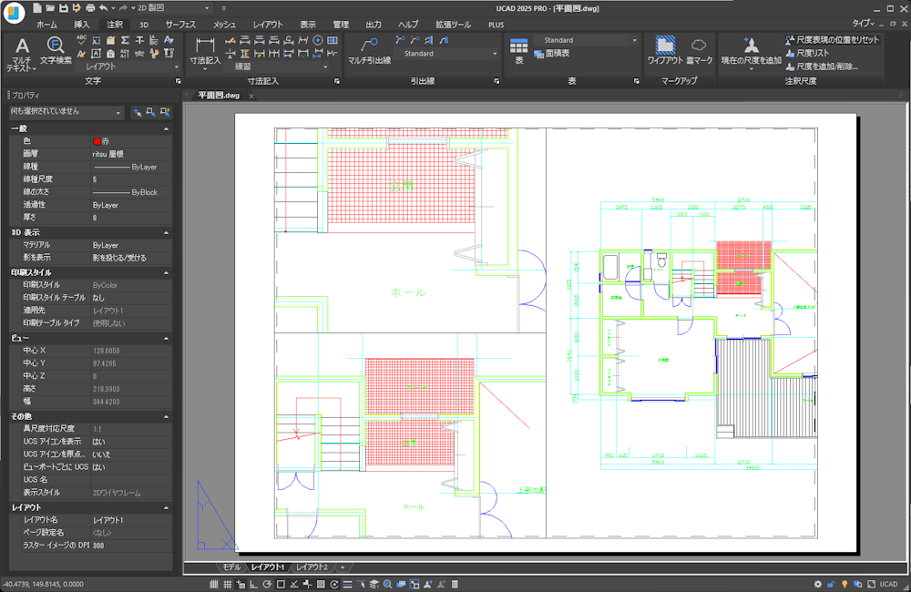Open settings gear in the status bar
Image resolution: width=911 pixels, height=592 pixels.
tap(817, 584)
